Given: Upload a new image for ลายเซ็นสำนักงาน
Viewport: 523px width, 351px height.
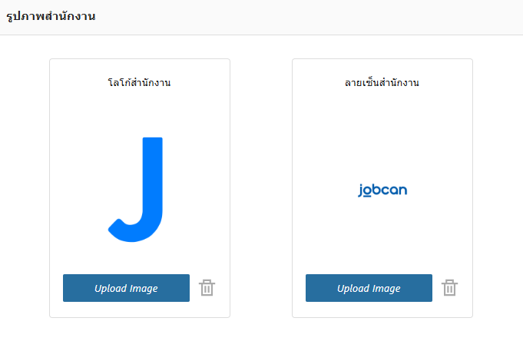Looking at the screenshot, I should coord(369,288).
